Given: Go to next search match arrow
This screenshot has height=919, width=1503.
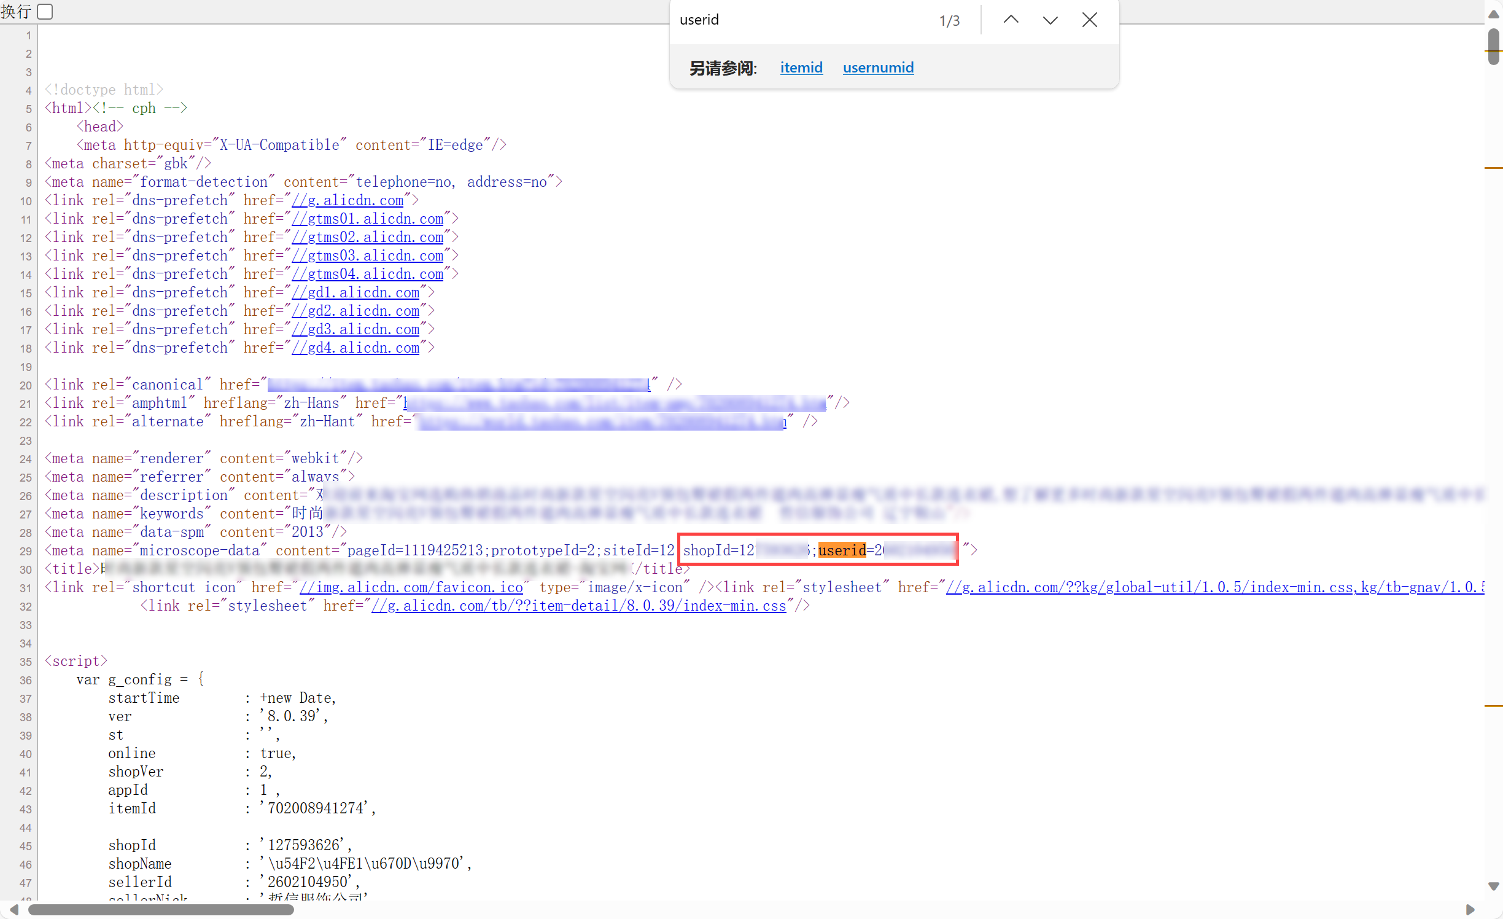Looking at the screenshot, I should 1050,20.
